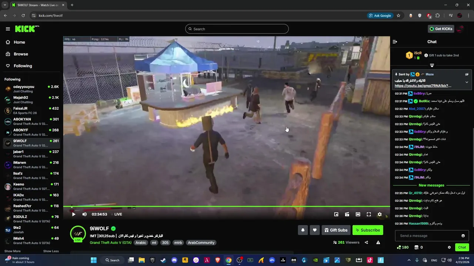The image size is (474, 266).
Task: Open Keeno channel in Following list
Action: (32, 187)
